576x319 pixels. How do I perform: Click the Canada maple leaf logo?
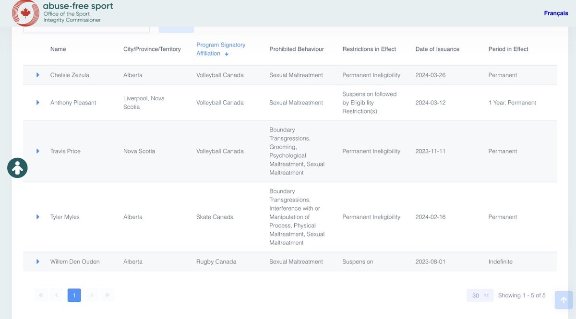coord(26,13)
